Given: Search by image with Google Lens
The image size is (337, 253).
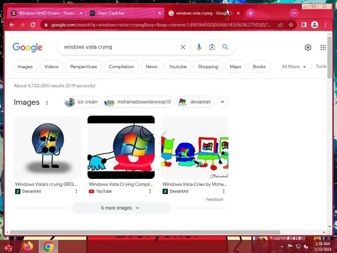Looking at the screenshot, I should pyautogui.click(x=212, y=47).
